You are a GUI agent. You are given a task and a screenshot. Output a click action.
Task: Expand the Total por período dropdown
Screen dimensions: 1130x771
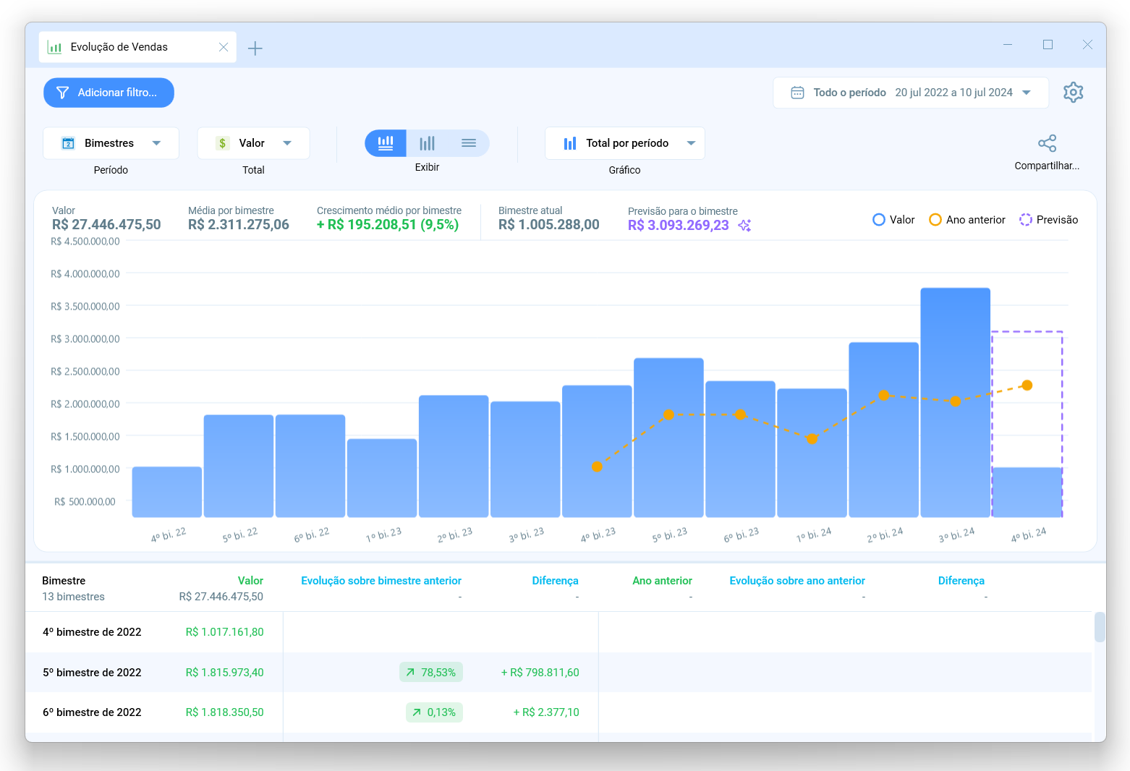624,143
